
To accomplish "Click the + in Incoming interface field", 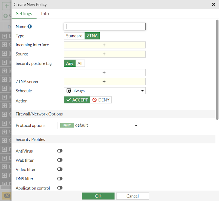I will click(105, 45).
